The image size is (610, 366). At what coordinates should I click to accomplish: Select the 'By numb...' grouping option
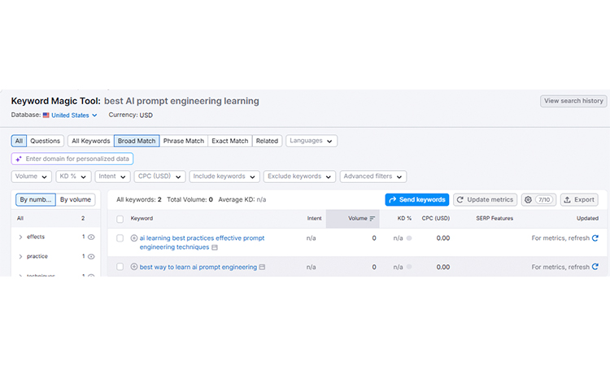(x=36, y=199)
